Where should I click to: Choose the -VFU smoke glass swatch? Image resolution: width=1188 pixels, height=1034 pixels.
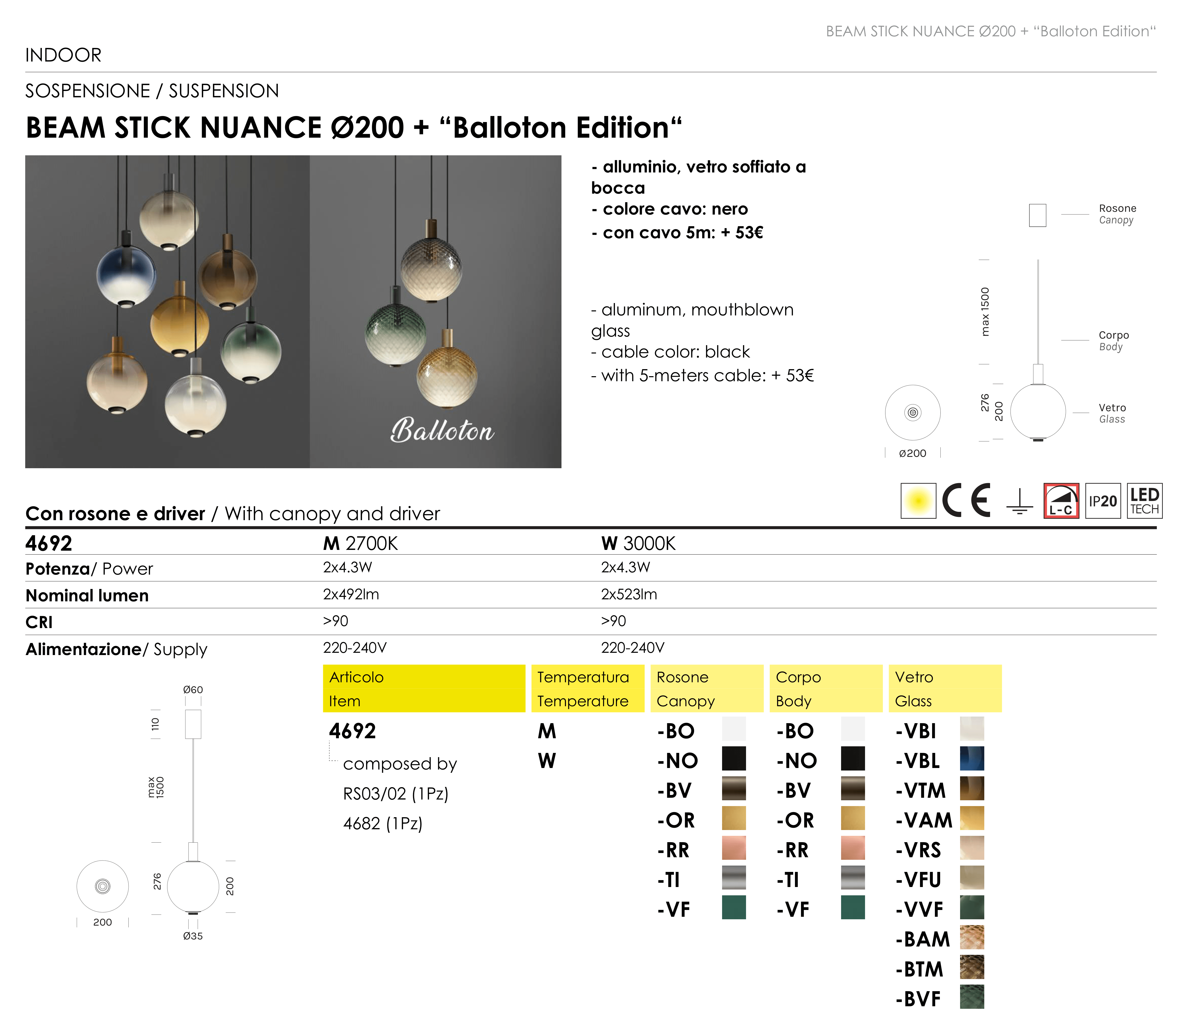click(x=972, y=878)
